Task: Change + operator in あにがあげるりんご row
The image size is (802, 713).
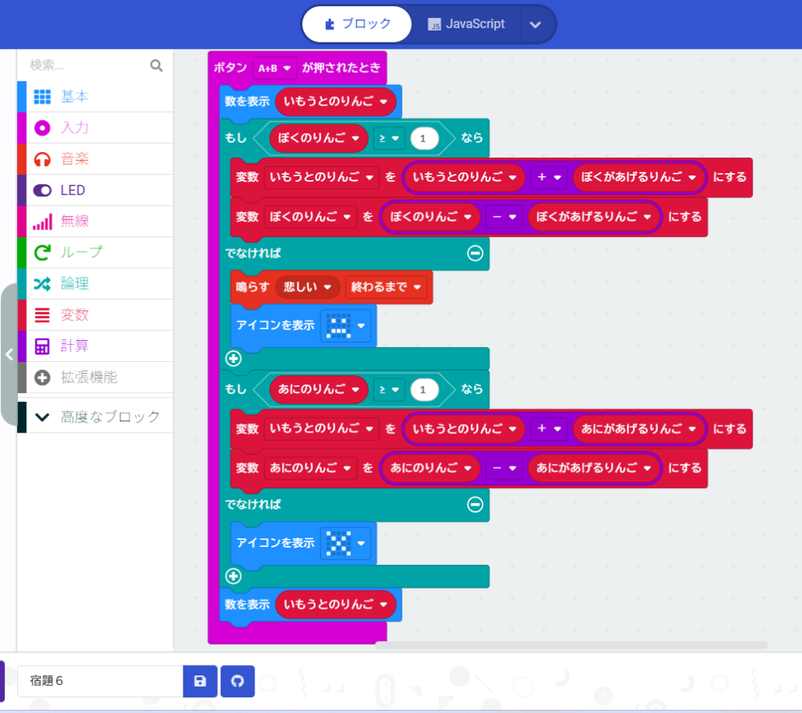Action: pos(549,429)
